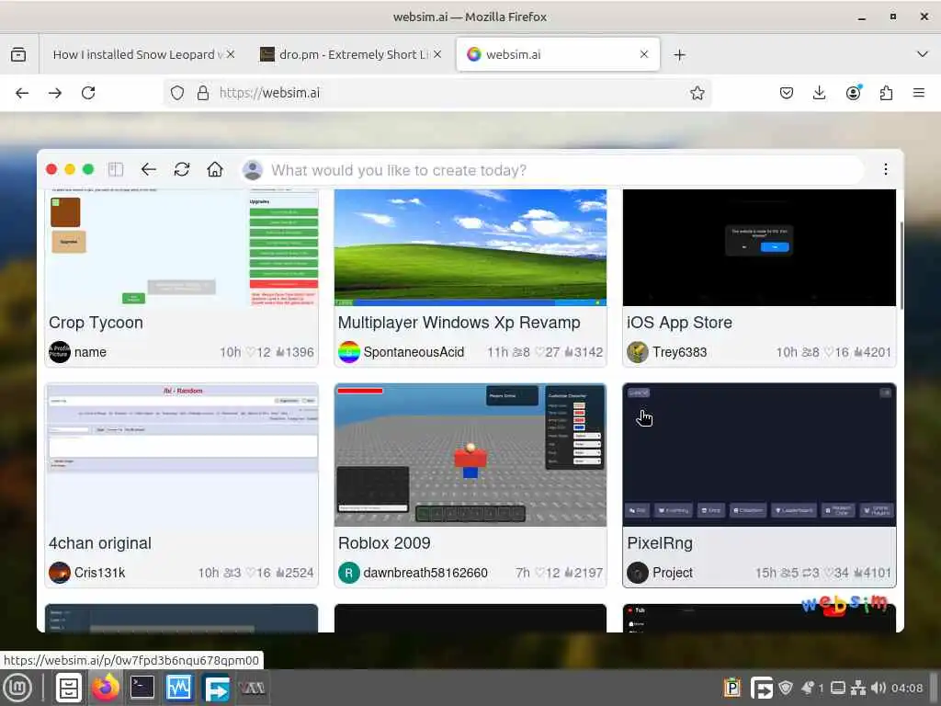Image resolution: width=941 pixels, height=706 pixels.
Task: Reload using the websim inner refresh icon
Action: point(182,170)
